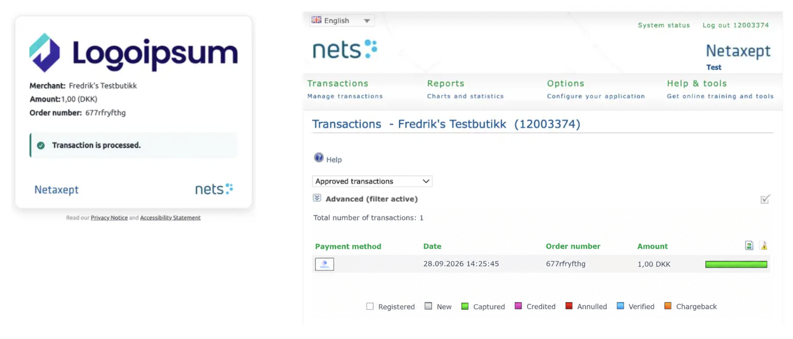Click the Logoipsum merchant logo
793x339 pixels.
134,53
